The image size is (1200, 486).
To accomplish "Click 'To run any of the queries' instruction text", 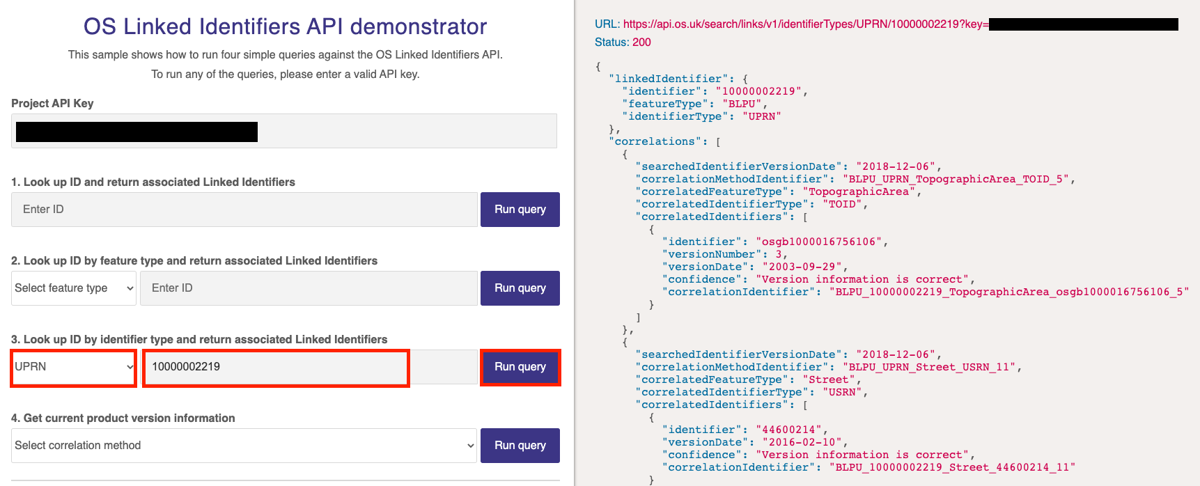I will [285, 74].
